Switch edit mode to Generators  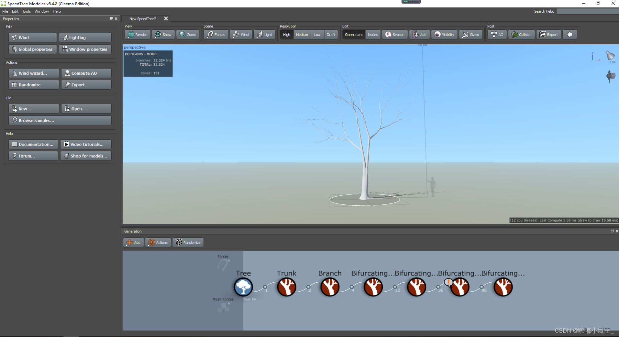point(354,35)
